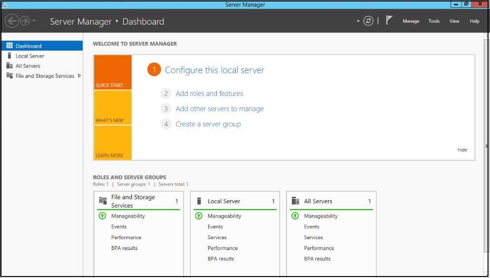Viewport: 490px width, 278px height.
Task: Click Local Server tile icon
Action: [x=199, y=201]
